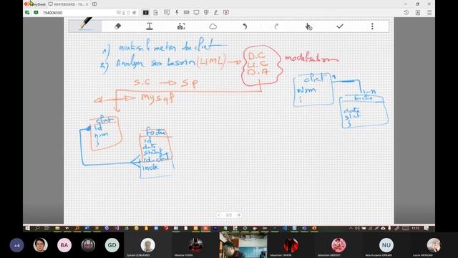Add a new whiteboard page with plus

coord(239,215)
